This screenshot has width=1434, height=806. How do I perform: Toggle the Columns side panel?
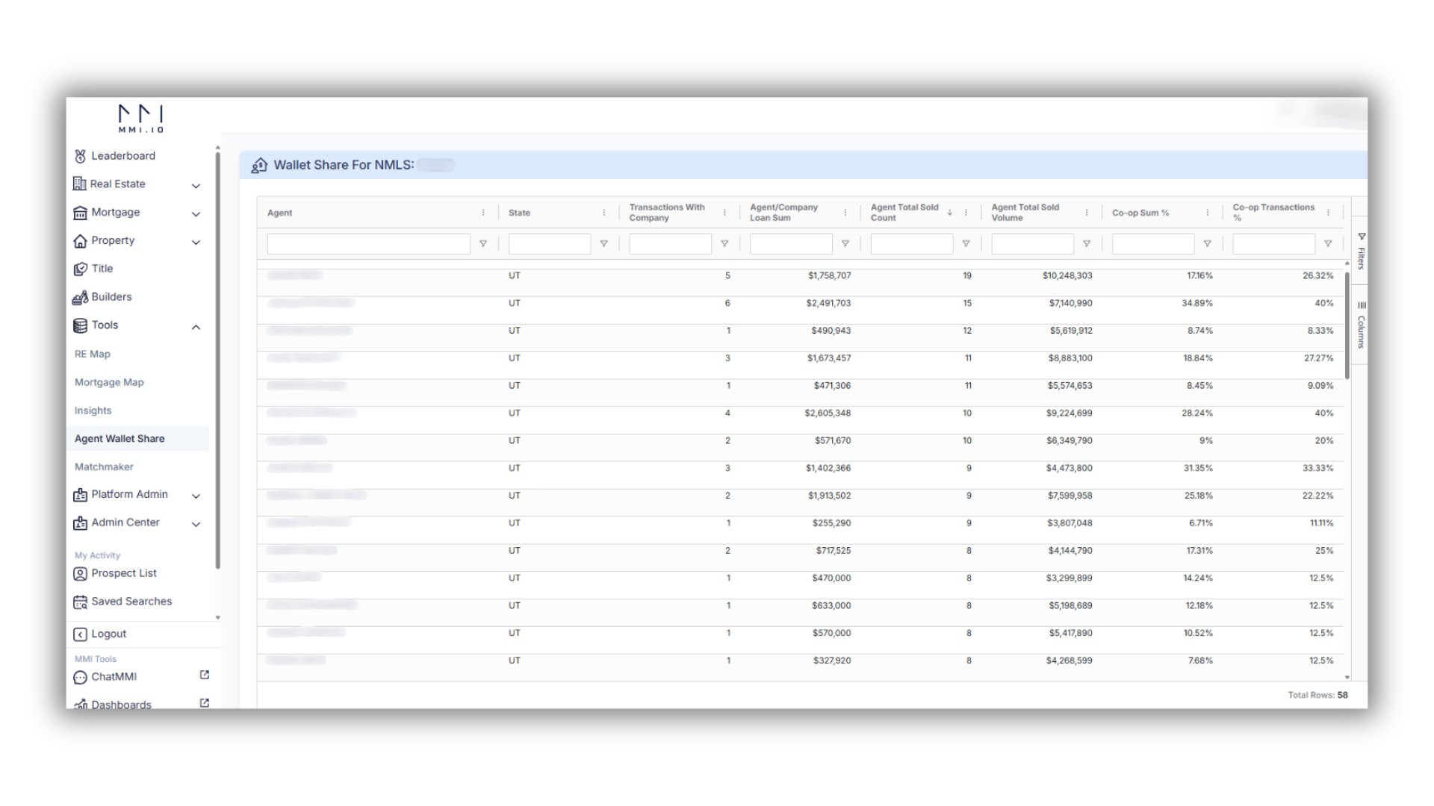pyautogui.click(x=1361, y=325)
